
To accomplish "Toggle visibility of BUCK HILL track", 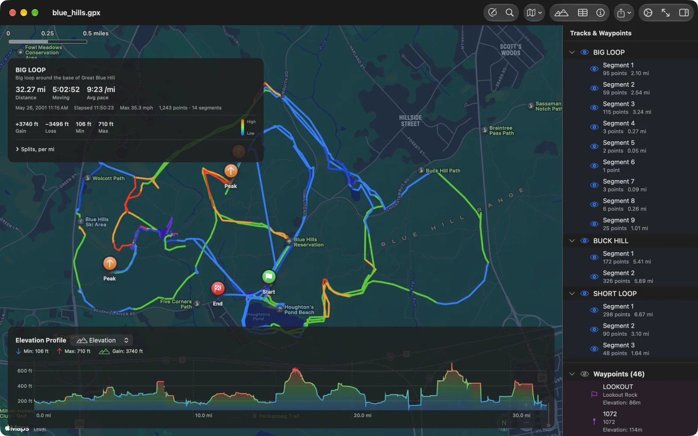I will (x=585, y=241).
